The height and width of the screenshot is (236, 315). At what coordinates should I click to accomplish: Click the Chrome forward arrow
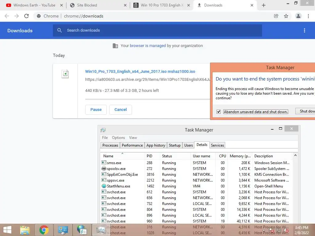pos(17,16)
